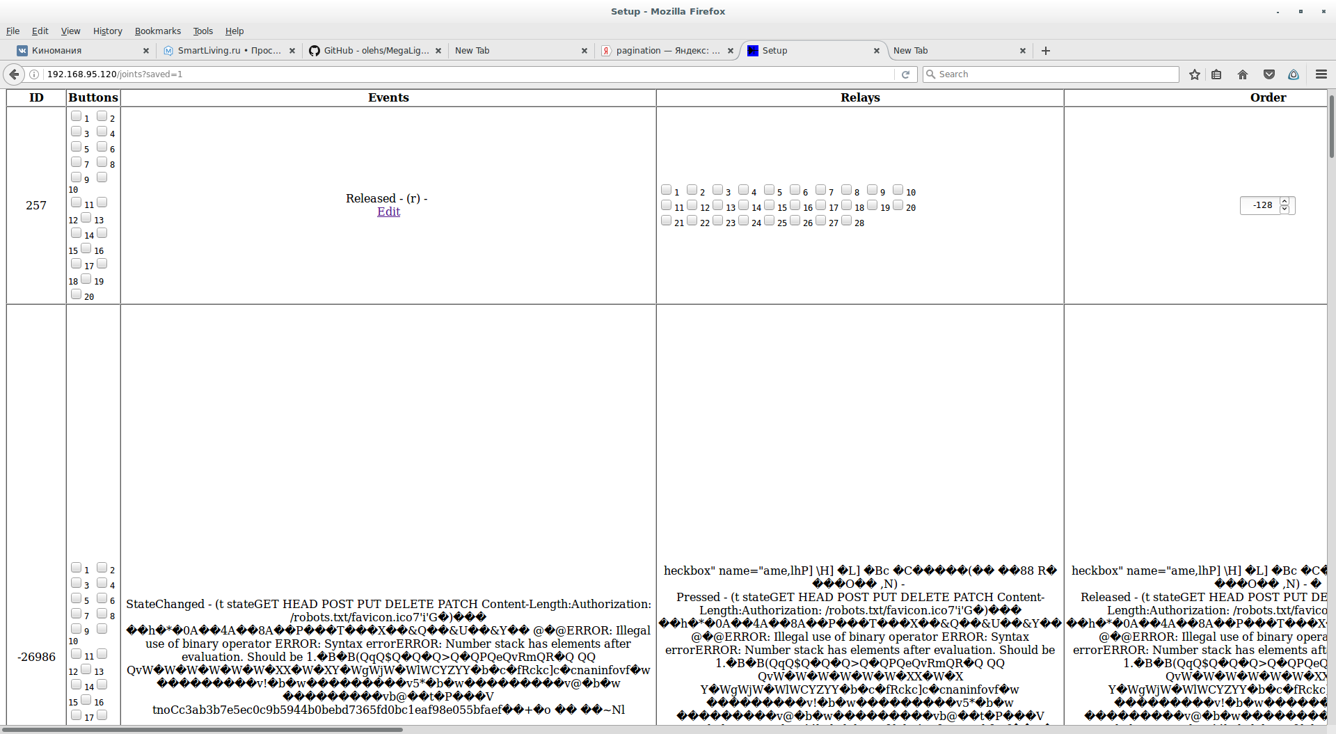The image size is (1336, 734).
Task: Increase the Order value with the up arrow
Action: 1284,202
